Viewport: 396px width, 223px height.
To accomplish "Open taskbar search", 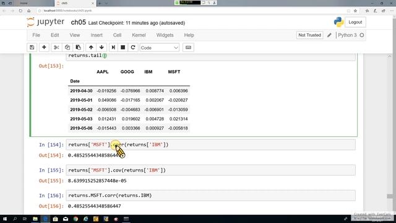I will 15,219.
